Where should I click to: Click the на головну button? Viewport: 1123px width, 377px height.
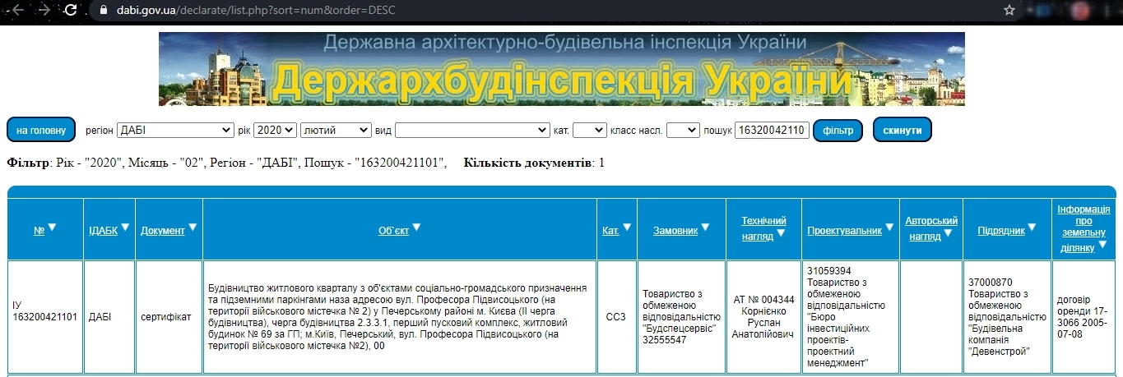coord(41,130)
